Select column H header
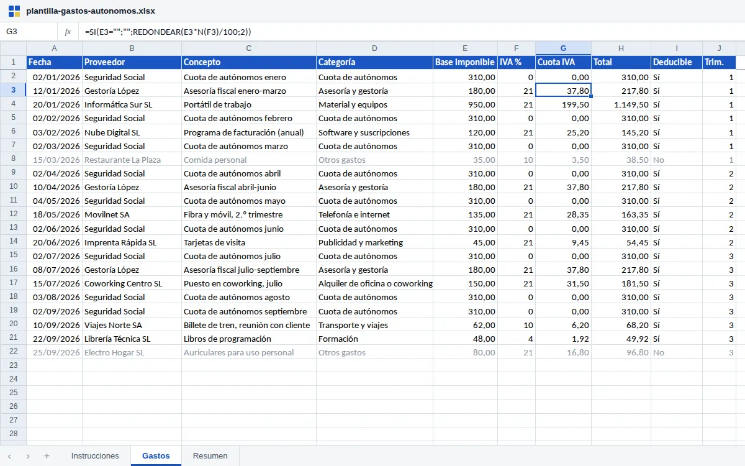Screen dimensions: 745x466 point(621,48)
